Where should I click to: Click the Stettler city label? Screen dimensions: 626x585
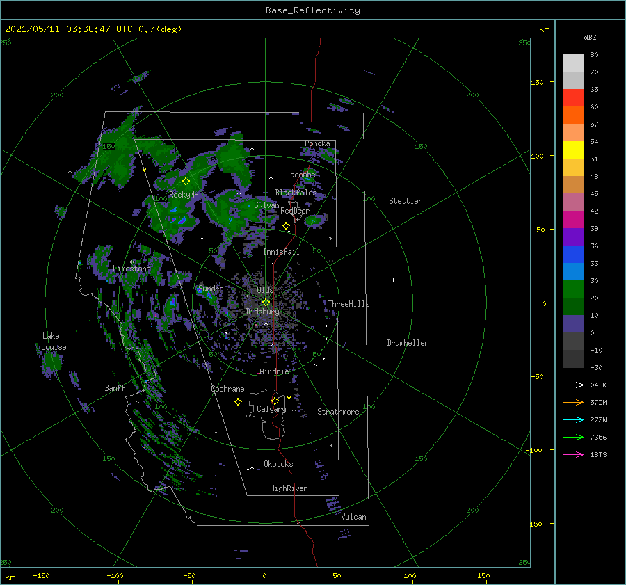click(406, 201)
